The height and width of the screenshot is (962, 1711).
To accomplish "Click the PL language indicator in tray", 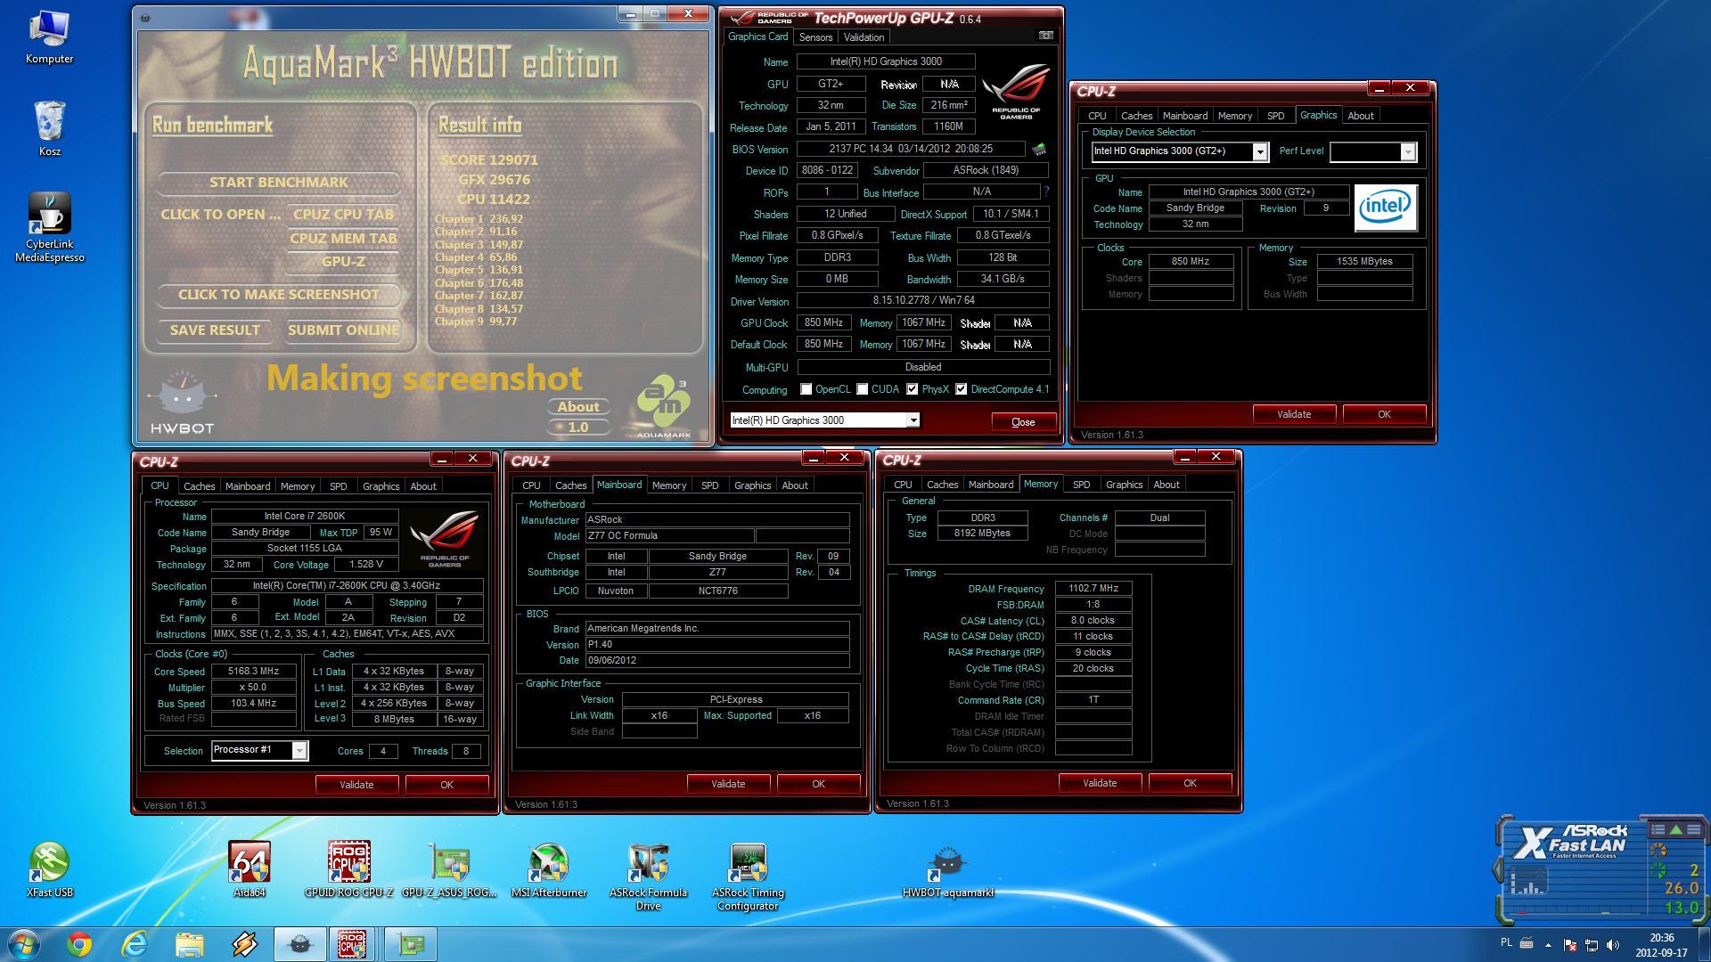I will tap(1506, 942).
